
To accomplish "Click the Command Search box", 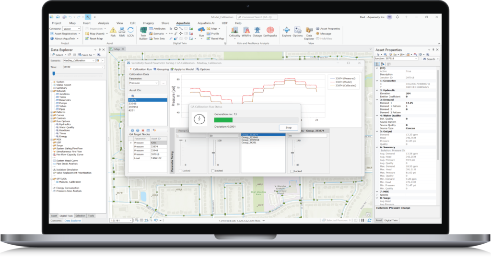I will point(257,17).
